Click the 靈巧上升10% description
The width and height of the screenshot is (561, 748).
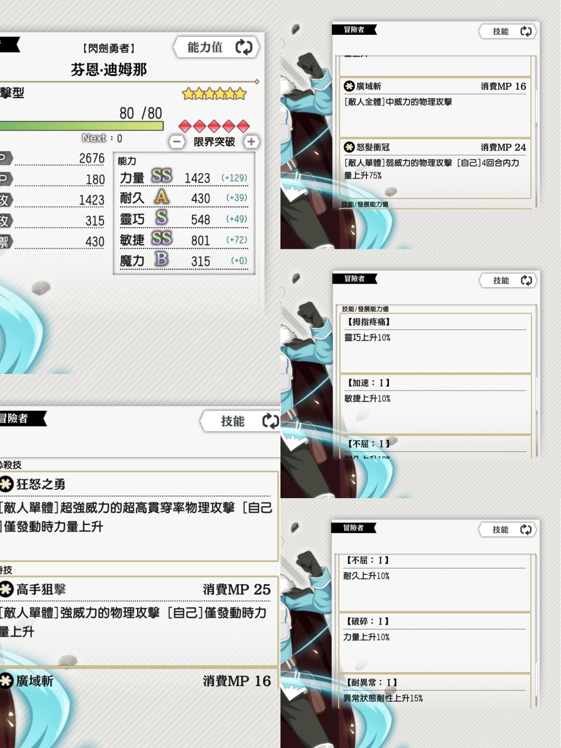click(367, 338)
